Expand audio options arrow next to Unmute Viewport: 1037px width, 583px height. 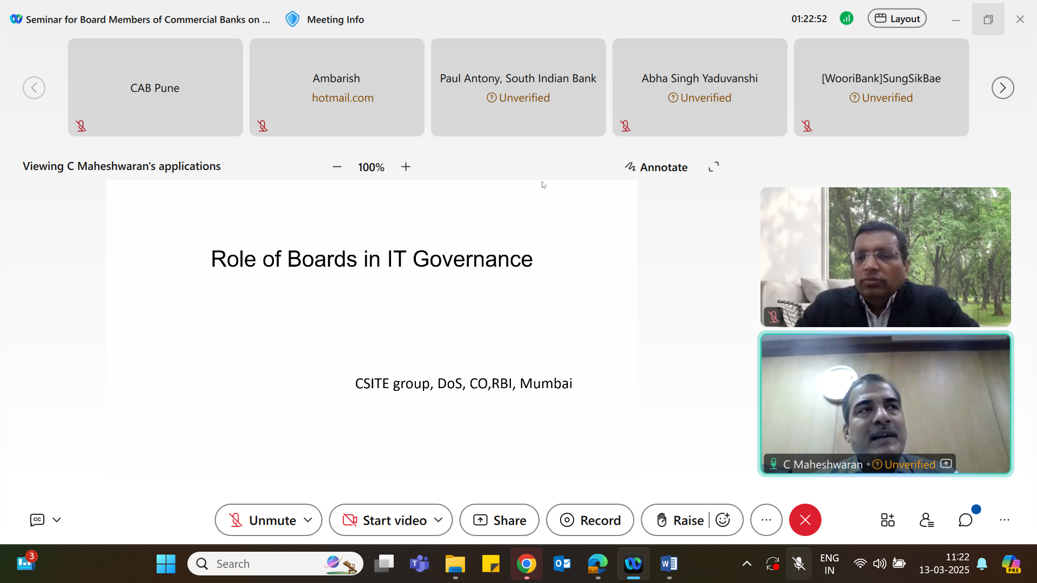(308, 520)
